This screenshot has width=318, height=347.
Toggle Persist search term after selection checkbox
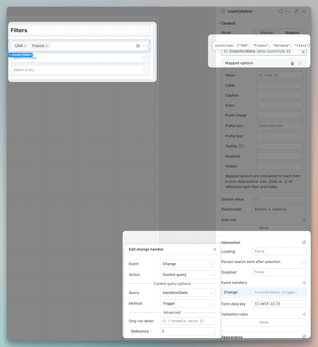304,262
